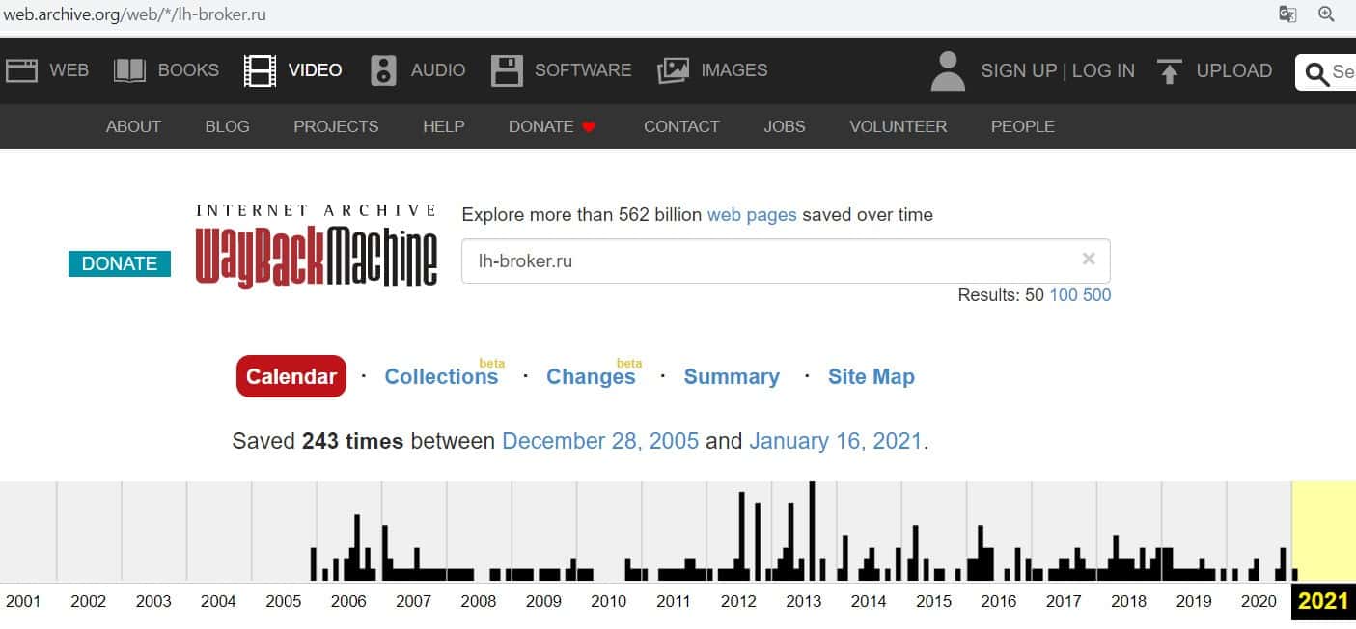Viewport: 1356px width, 629px height.
Task: Switch to the Site Map tab
Action: (x=872, y=376)
